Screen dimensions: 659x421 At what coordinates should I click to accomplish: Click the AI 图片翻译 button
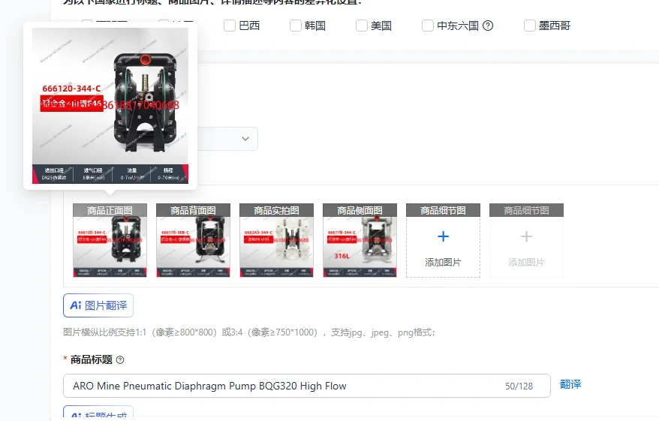click(x=98, y=305)
